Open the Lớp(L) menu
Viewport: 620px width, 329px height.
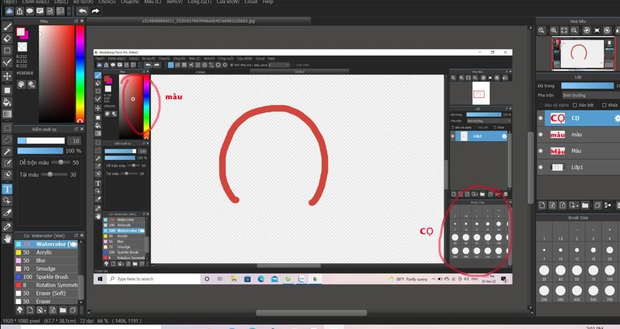coord(61,2)
